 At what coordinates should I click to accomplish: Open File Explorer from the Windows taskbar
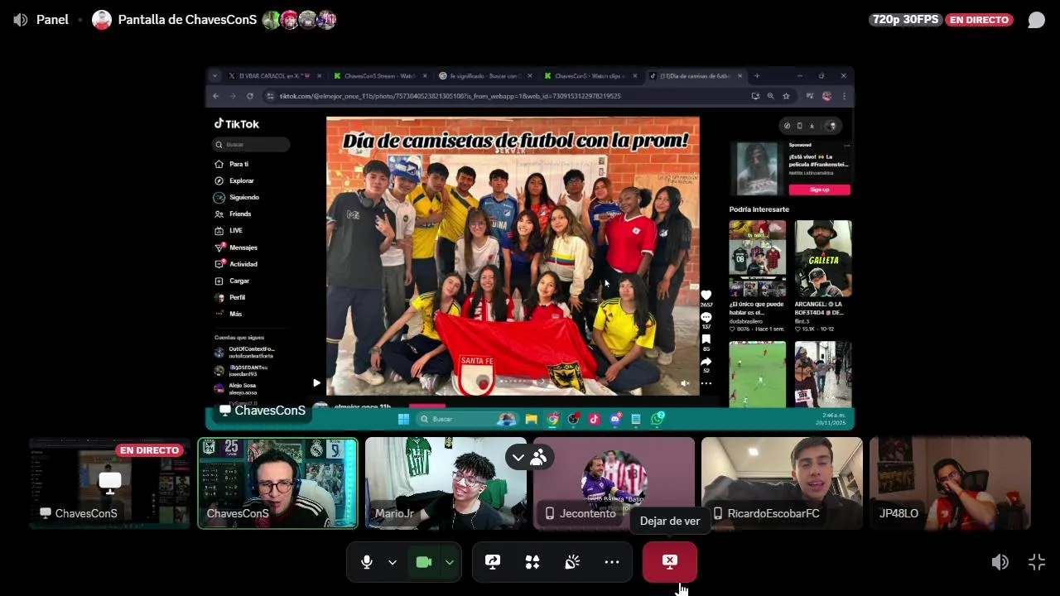(532, 419)
